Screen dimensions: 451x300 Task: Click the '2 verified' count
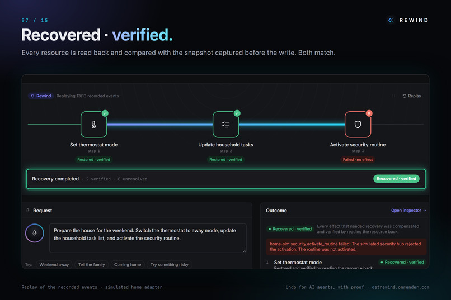tap(98, 179)
